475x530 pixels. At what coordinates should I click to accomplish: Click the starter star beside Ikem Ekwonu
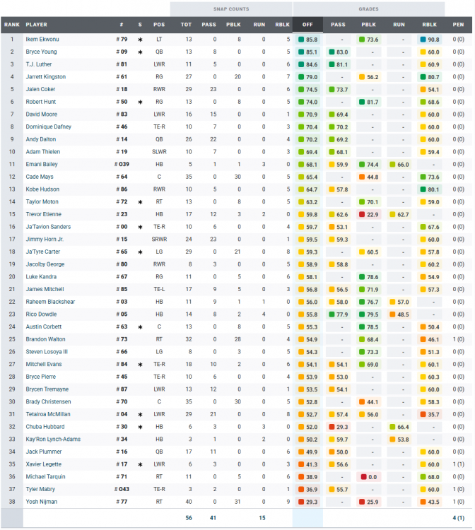tap(140, 40)
